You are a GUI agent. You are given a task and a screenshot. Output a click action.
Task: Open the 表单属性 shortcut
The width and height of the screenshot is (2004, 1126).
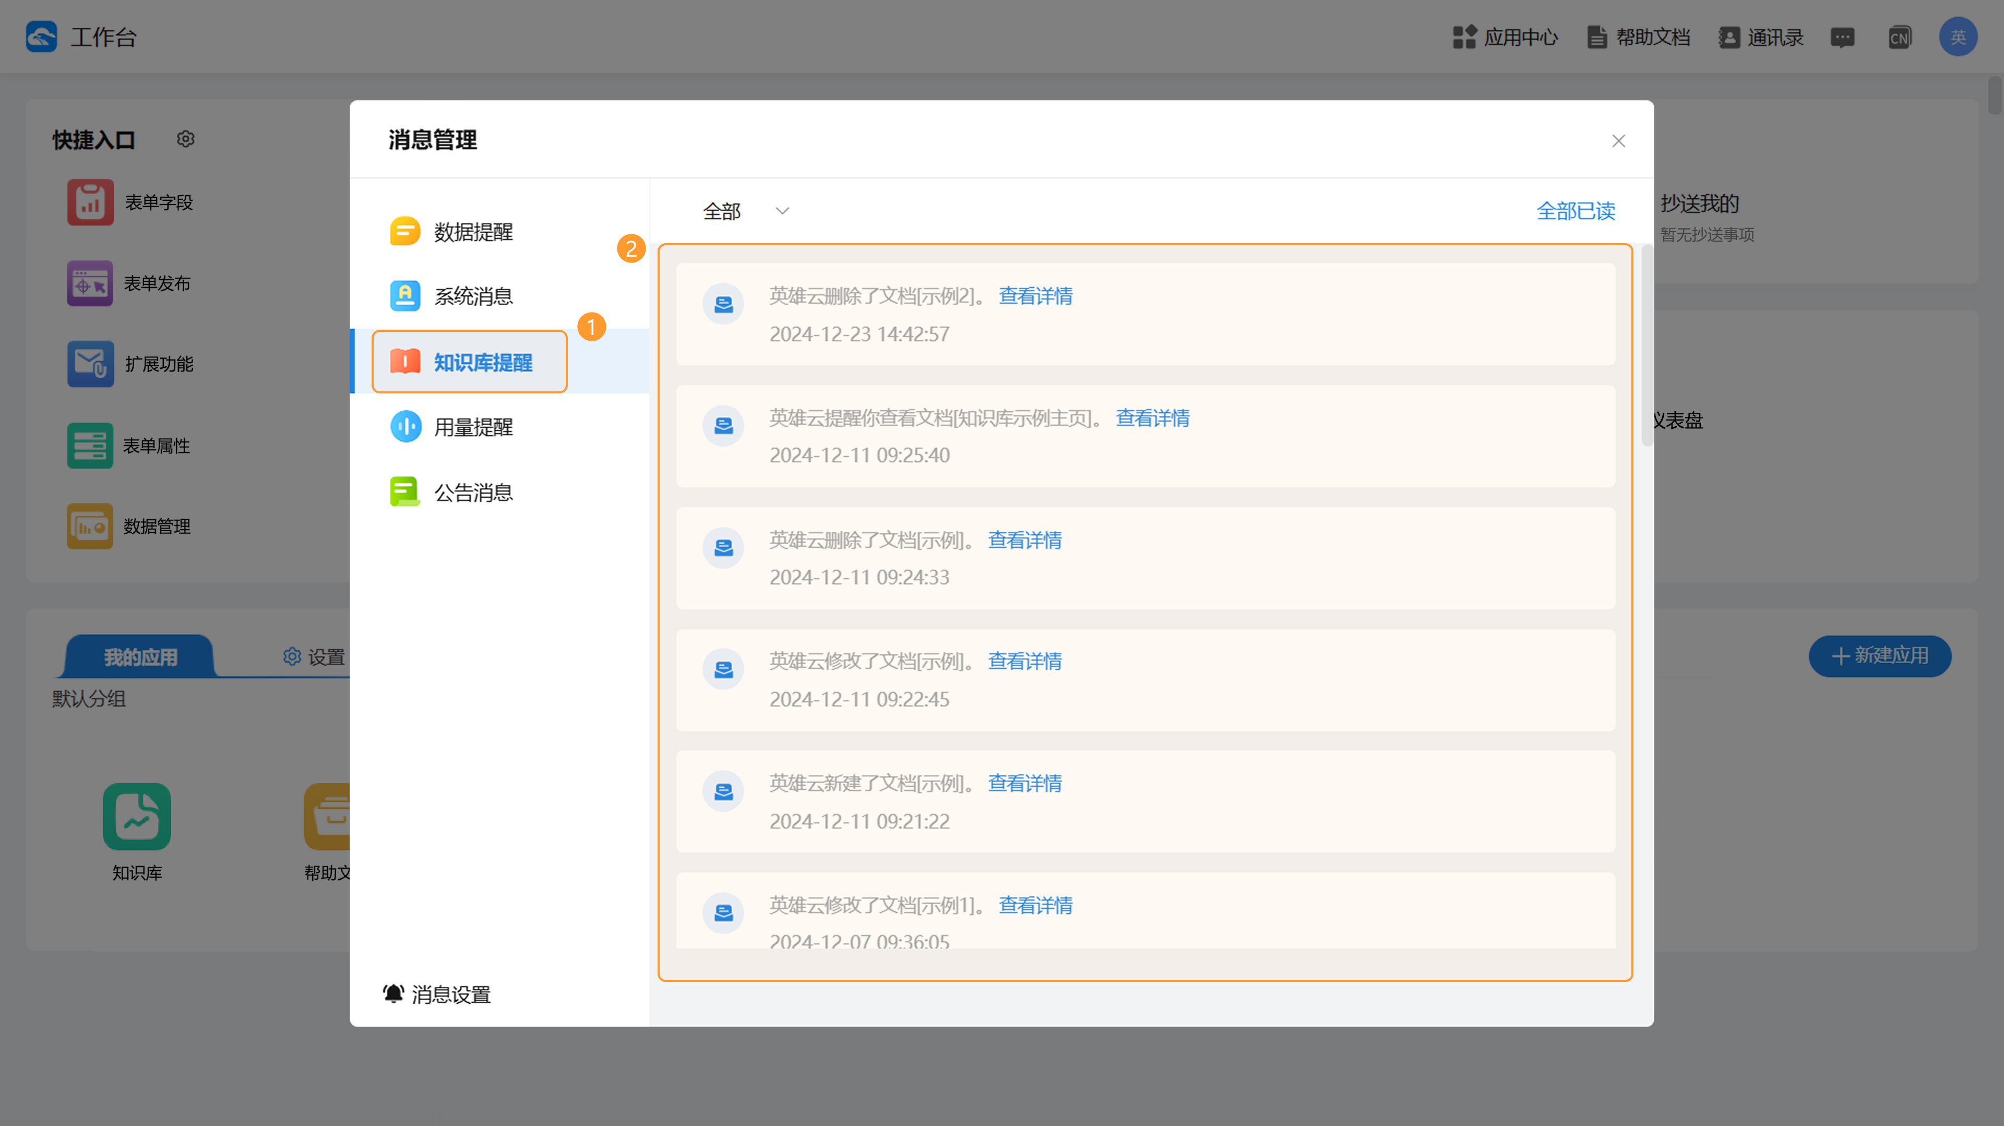click(x=129, y=446)
